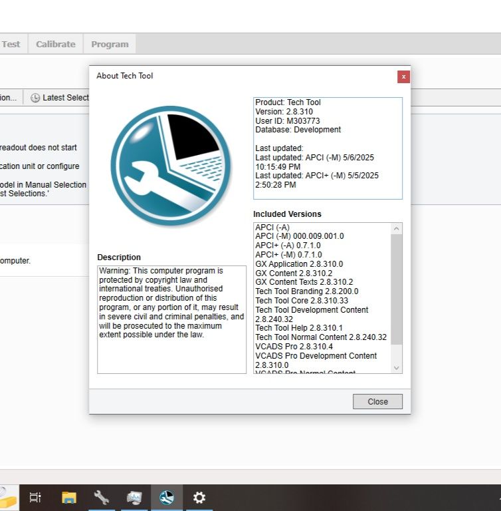Select 'GX Application 2.8.310.0' entry
This screenshot has width=501, height=511.
click(x=299, y=264)
